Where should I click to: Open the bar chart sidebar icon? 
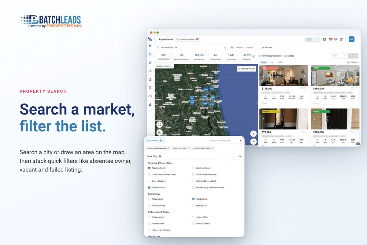click(x=150, y=104)
